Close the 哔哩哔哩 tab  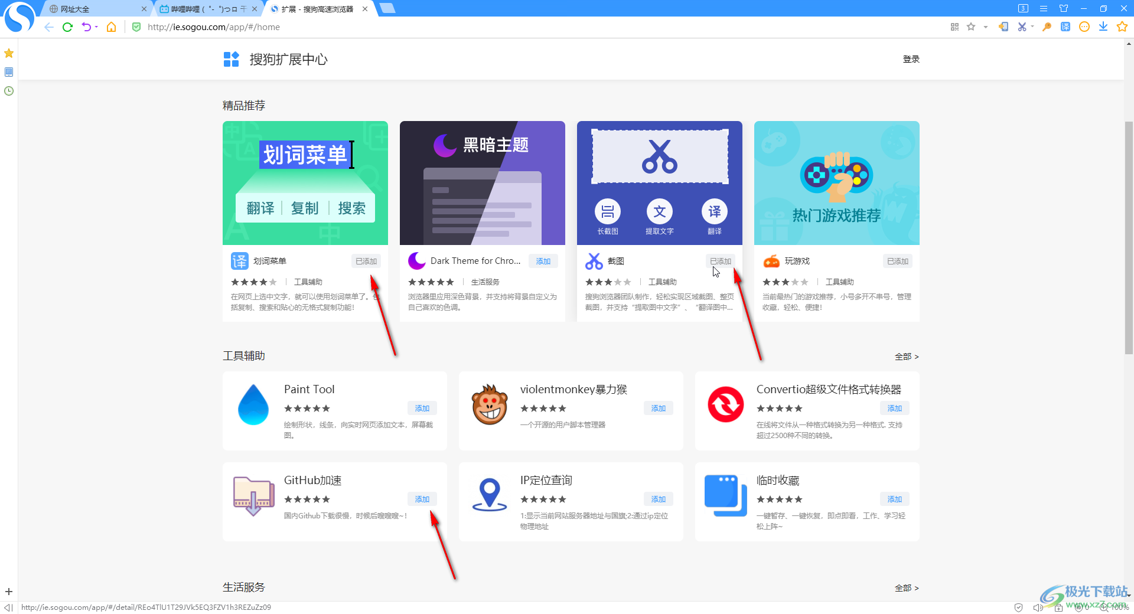[255, 9]
